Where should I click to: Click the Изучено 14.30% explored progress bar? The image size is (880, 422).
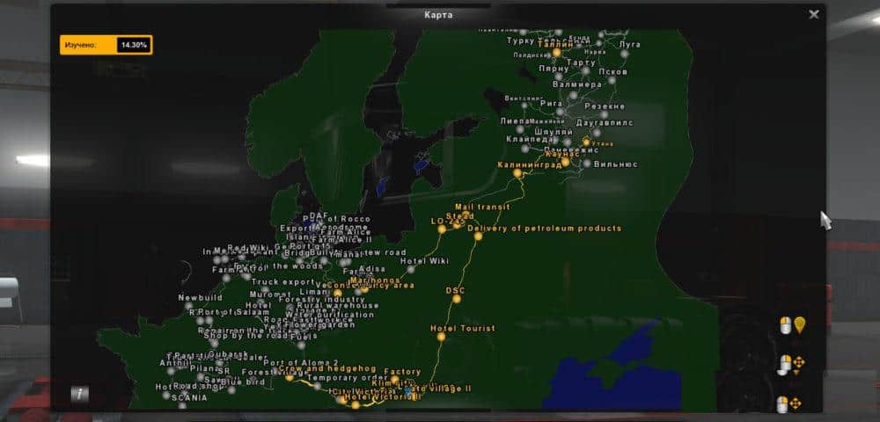106,44
